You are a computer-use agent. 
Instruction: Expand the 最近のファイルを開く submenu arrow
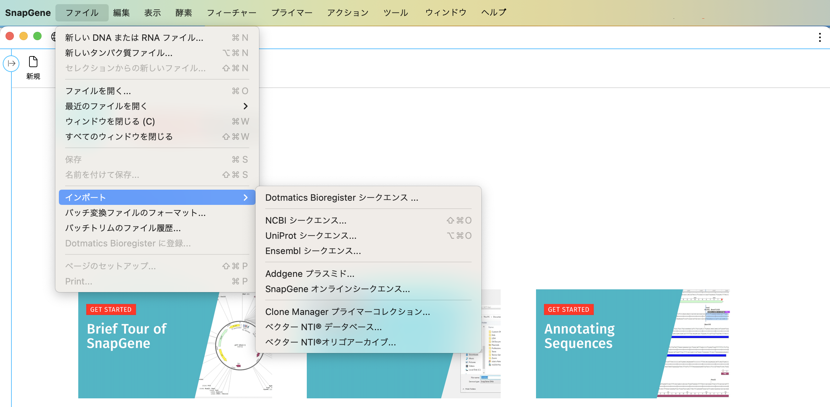[x=245, y=106]
